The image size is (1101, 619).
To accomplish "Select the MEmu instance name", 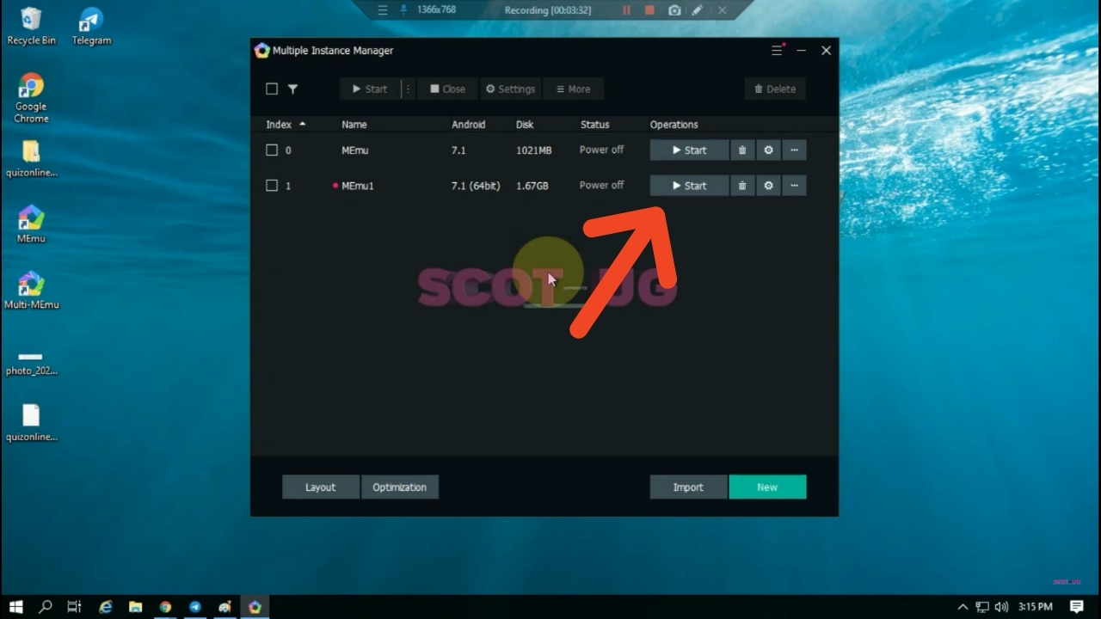I will coord(355,150).
